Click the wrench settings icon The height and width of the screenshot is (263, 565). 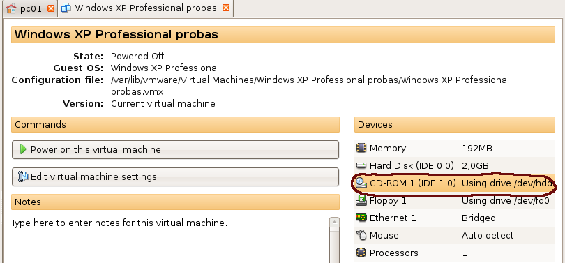point(23,177)
